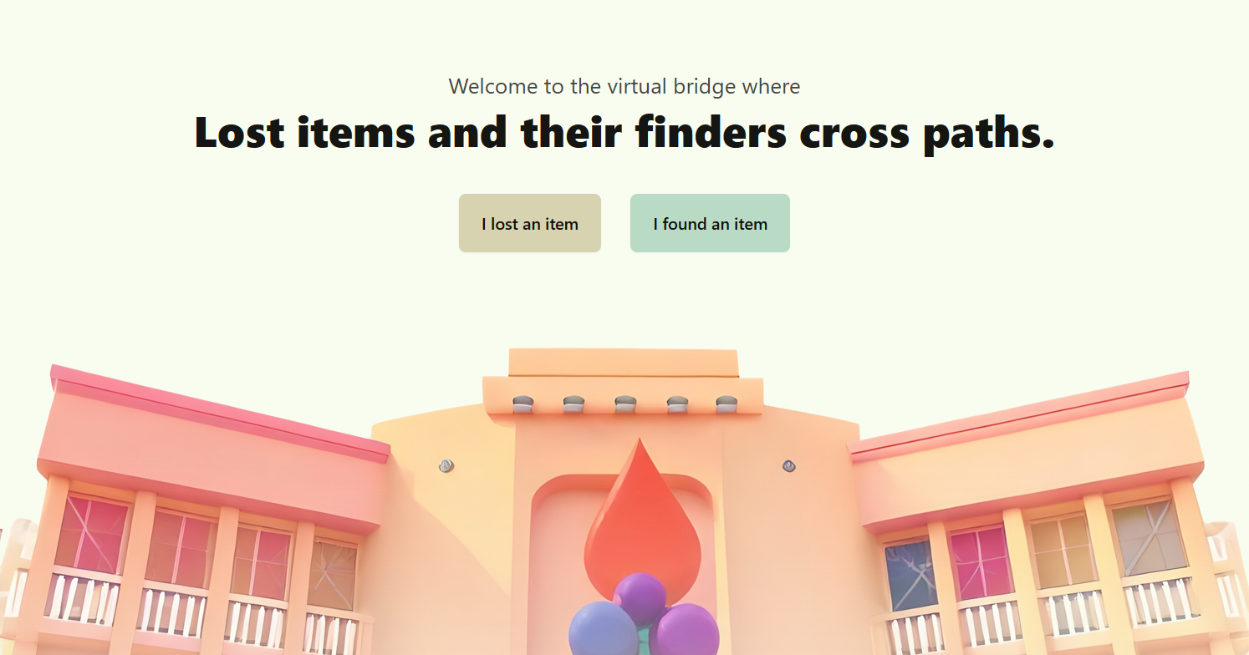The image size is (1249, 655).
Task: Click the left round wall light
Action: pos(446,465)
